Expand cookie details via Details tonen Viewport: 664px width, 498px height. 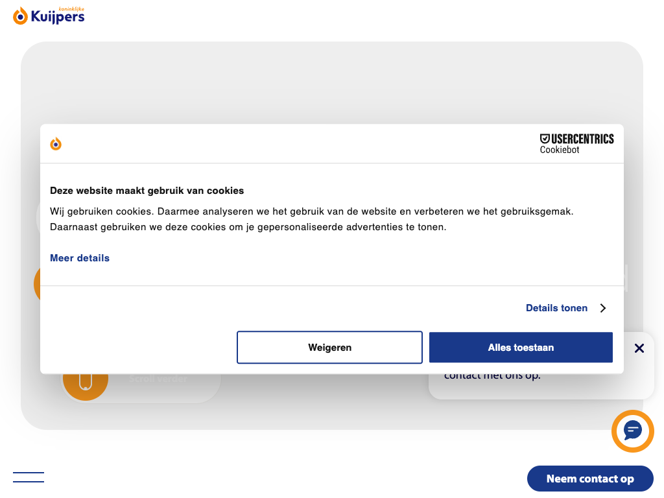coord(556,308)
